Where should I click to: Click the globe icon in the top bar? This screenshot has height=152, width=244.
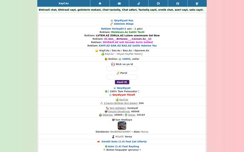[x=158, y=3]
